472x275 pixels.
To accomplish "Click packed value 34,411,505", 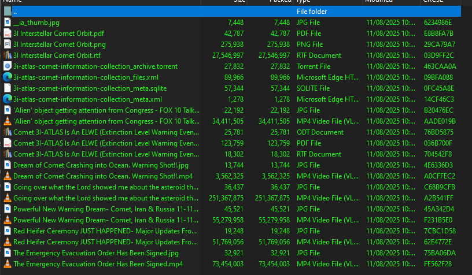I will tap(274, 121).
